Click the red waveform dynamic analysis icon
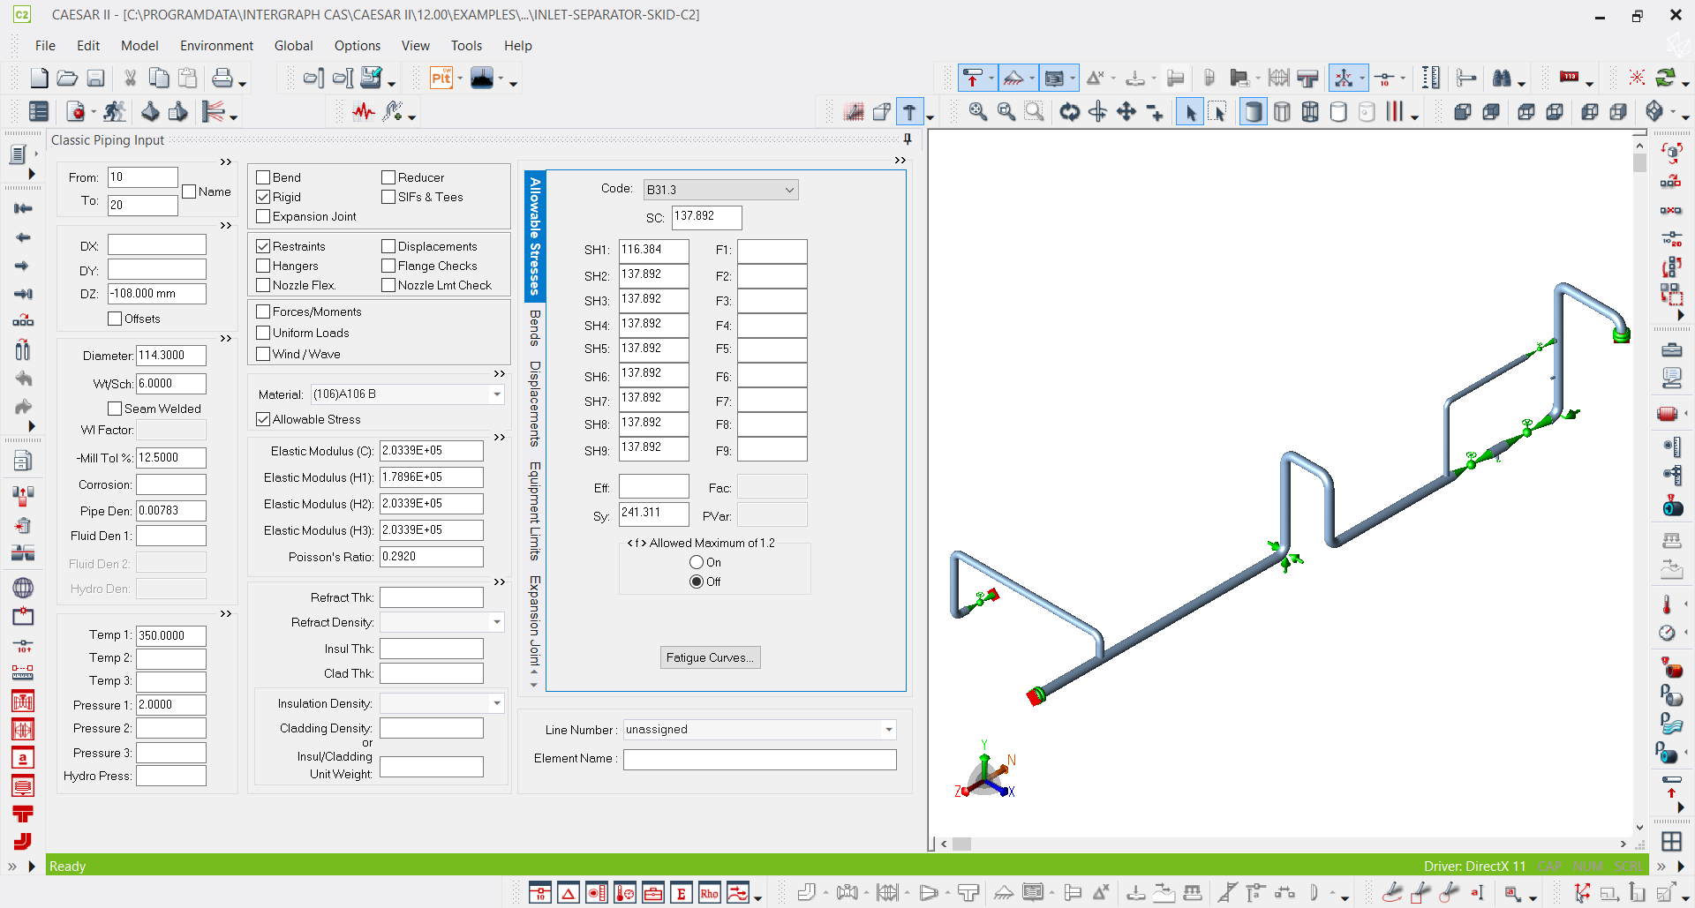 pos(364,111)
